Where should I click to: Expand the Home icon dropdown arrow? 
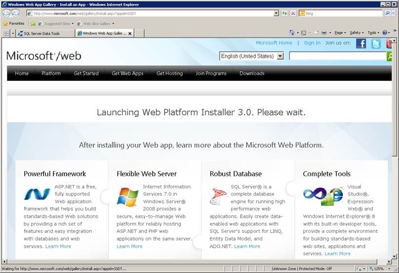click(x=298, y=33)
